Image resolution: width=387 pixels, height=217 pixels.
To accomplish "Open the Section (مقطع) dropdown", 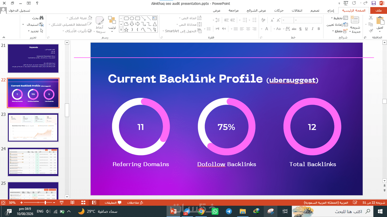I will tap(339, 31).
